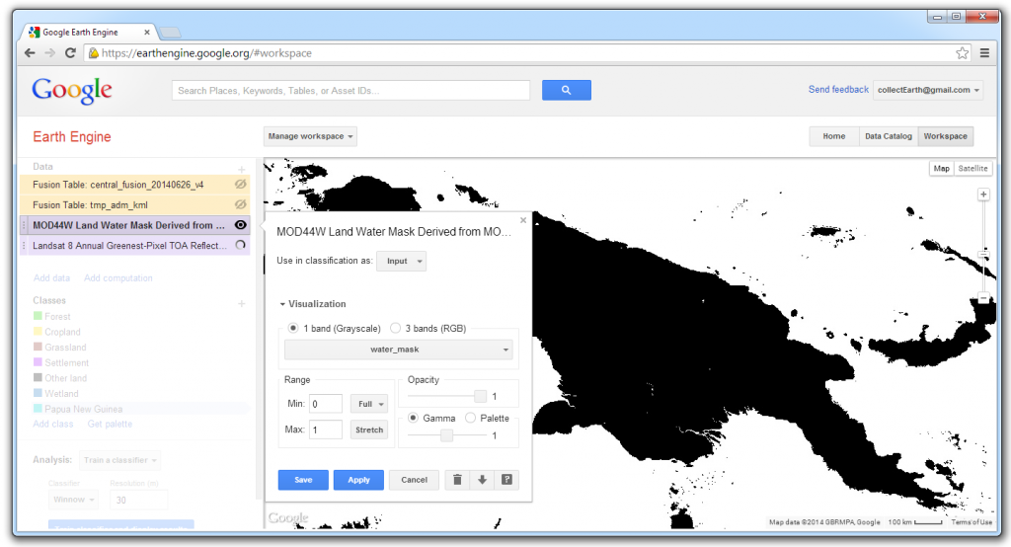
Task: Close the MOD44W layer settings dialog
Action: point(523,220)
